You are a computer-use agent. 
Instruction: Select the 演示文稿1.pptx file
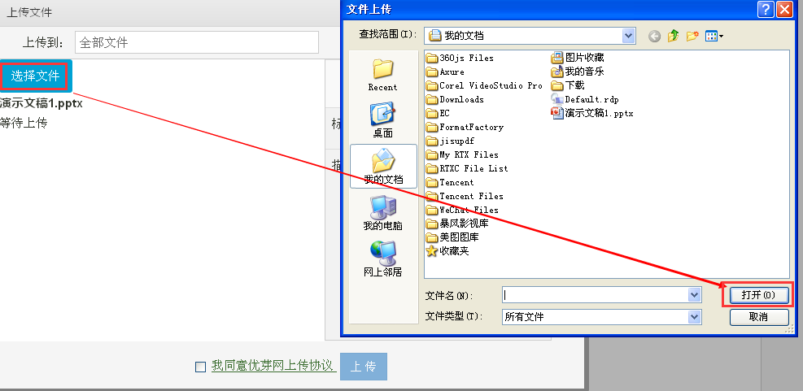592,113
